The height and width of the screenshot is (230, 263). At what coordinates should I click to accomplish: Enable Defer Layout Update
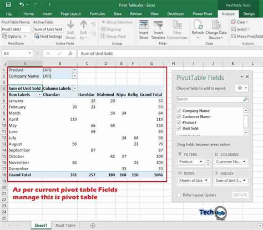pos(179,195)
